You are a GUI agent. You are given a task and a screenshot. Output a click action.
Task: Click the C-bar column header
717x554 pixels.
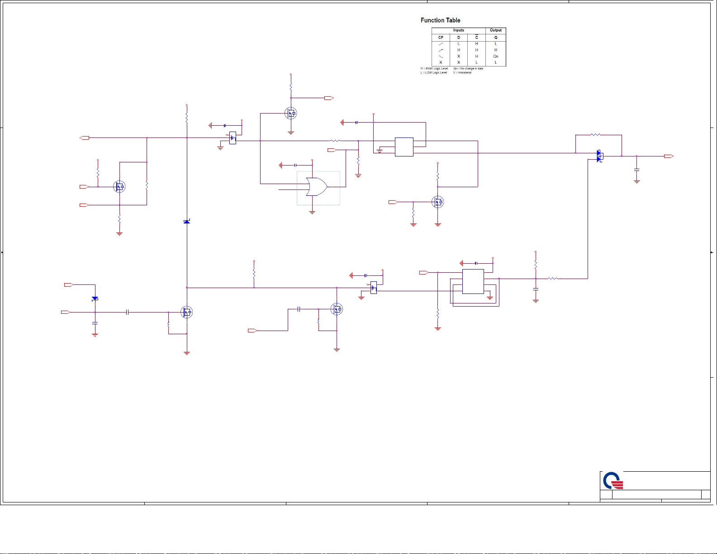476,37
